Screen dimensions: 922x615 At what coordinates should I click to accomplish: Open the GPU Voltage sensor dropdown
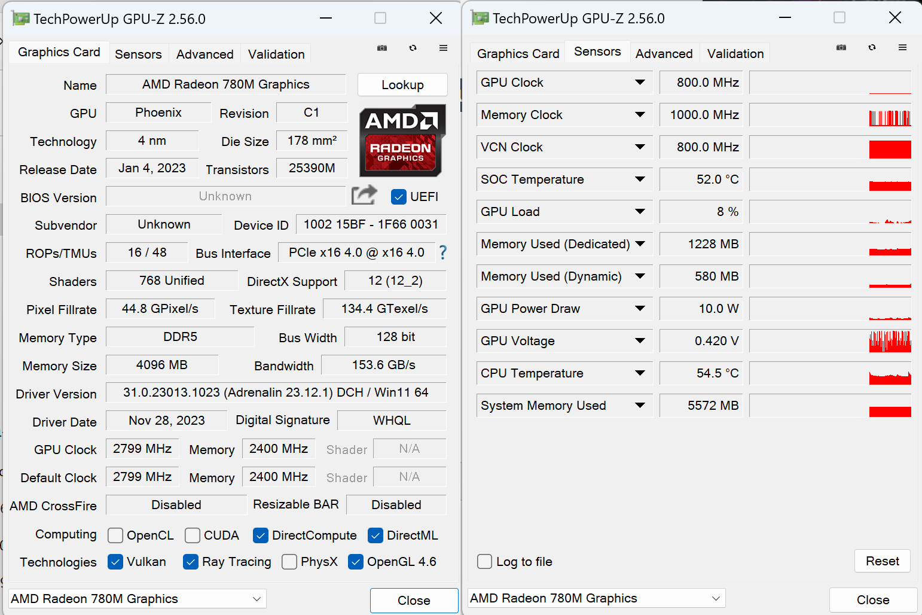click(640, 340)
